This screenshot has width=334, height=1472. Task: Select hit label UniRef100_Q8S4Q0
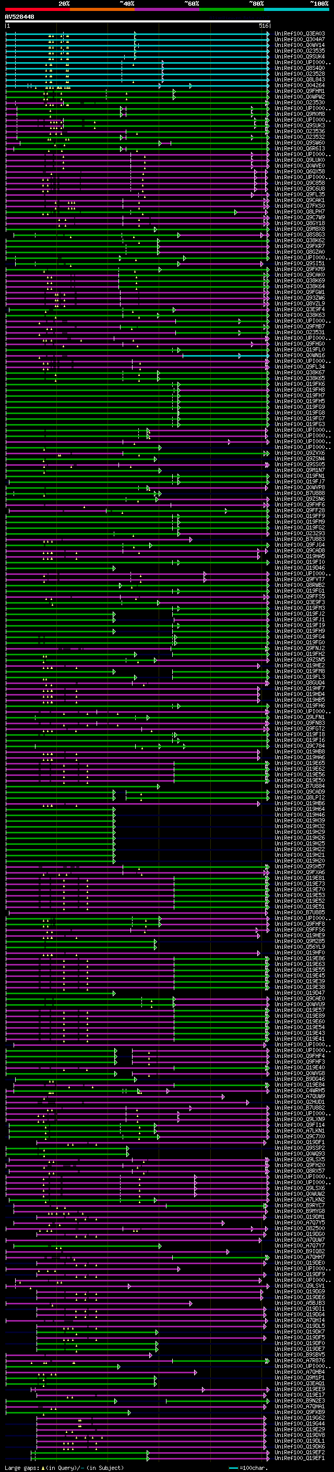(x=300, y=68)
